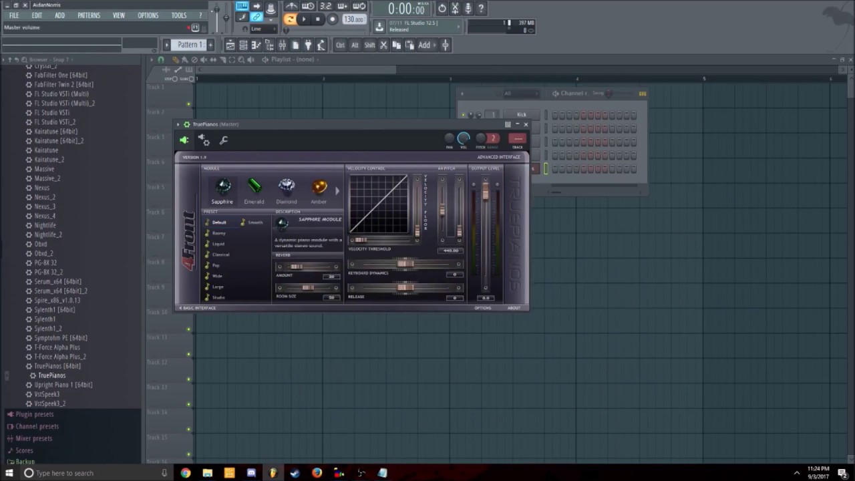Select the Emerald module gem
Screen dimensions: 855x481
coord(254,186)
